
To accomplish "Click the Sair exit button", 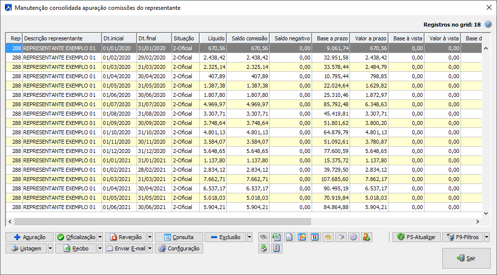I will pyautogui.click(x=466, y=258).
